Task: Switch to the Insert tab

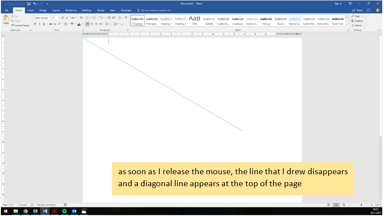Action: [x=31, y=10]
